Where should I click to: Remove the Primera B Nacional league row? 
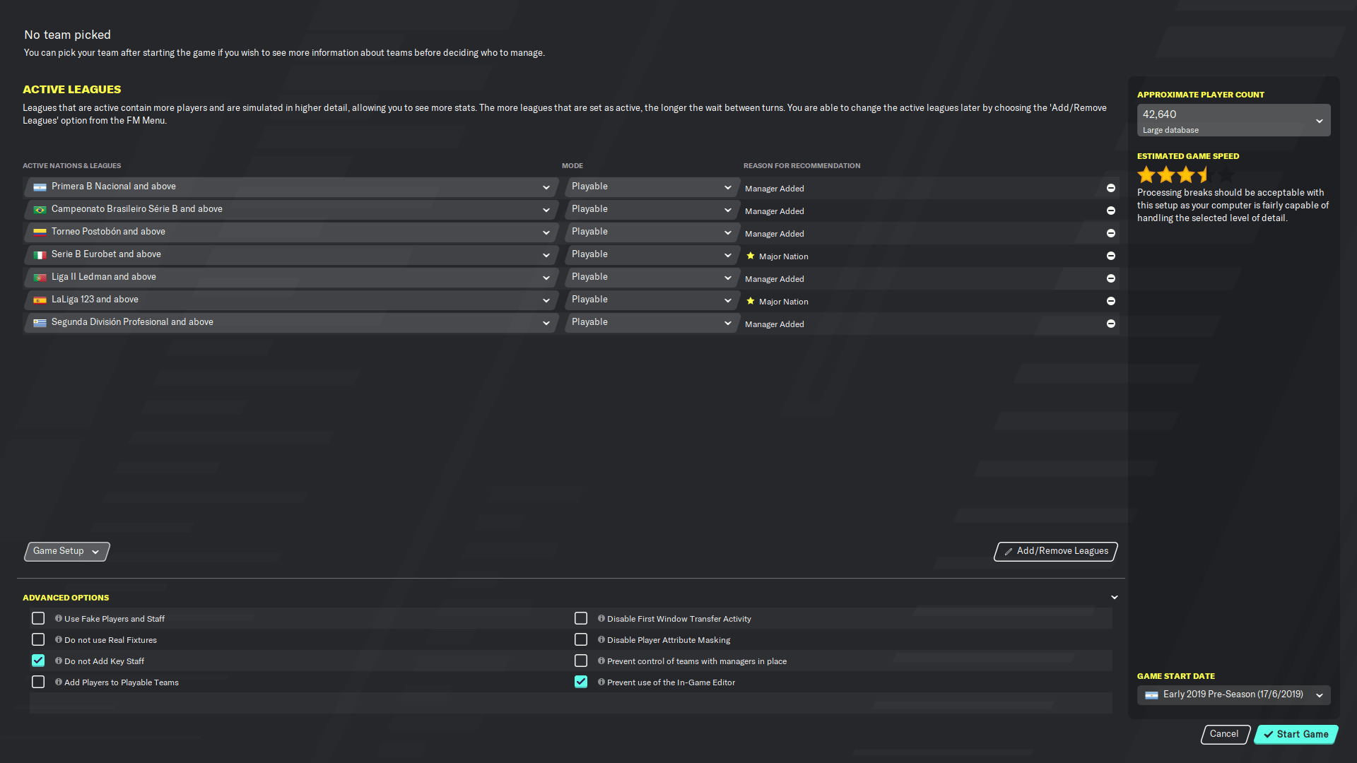pos(1111,188)
